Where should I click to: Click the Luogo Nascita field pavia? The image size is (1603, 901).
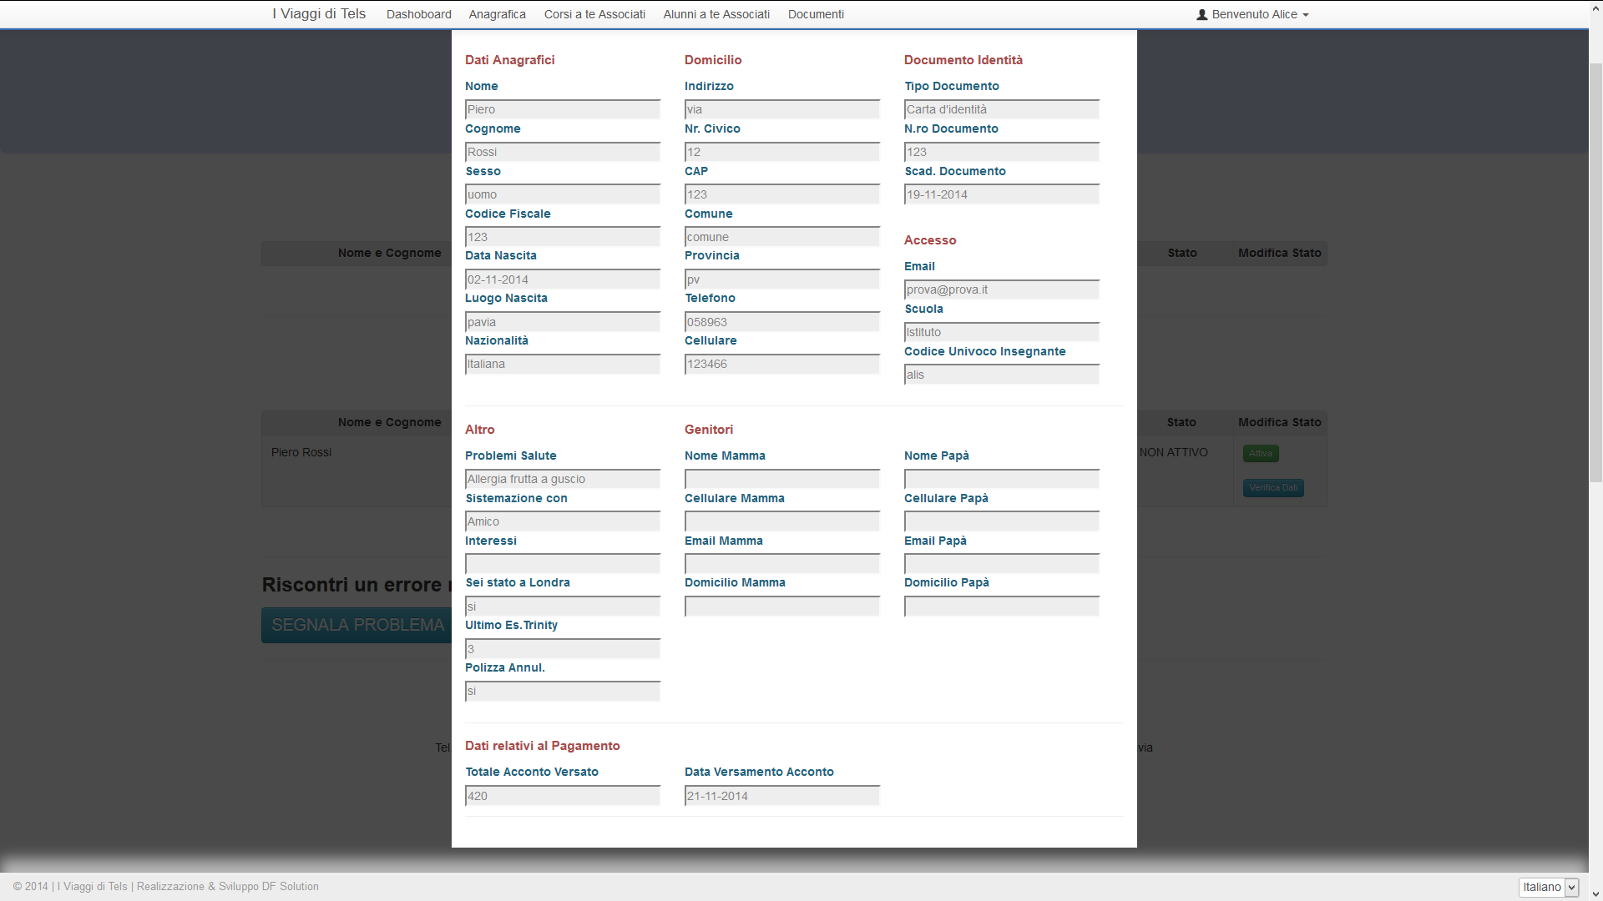coord(562,322)
